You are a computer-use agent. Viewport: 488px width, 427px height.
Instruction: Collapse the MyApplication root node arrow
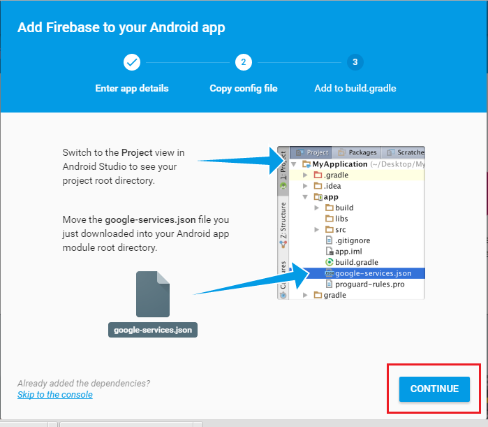click(295, 164)
